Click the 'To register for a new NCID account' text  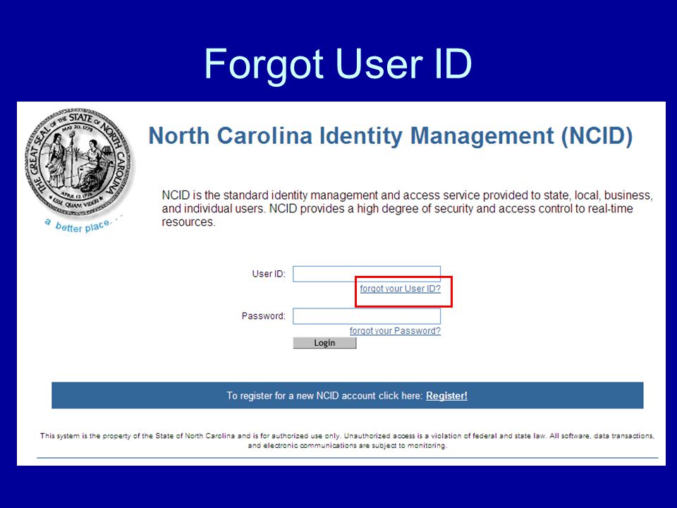click(324, 396)
